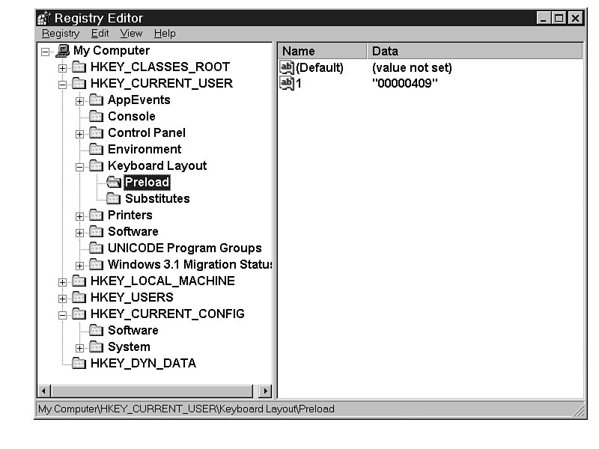This screenshot has width=599, height=449.
Task: Click the Name column header
Action: (322, 51)
